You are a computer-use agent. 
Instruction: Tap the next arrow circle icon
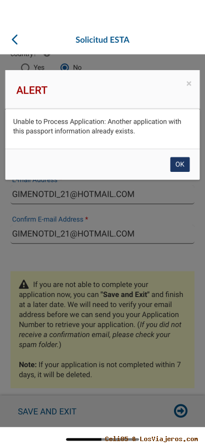(181, 411)
